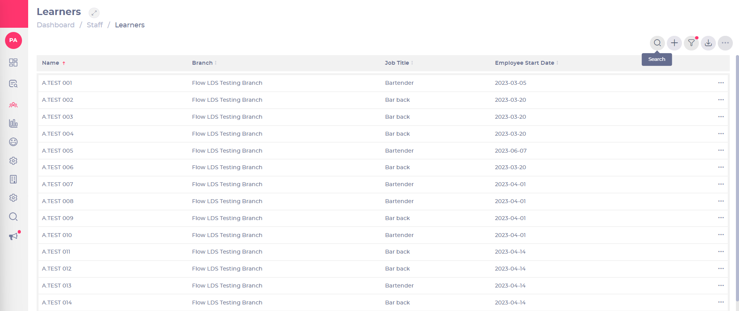Screen dimensions: 739x311
Task: Sort by Employee Start Date column
Action: coord(526,63)
